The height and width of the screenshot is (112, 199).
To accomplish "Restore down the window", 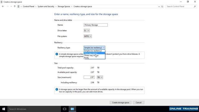I will tap(188, 2).
